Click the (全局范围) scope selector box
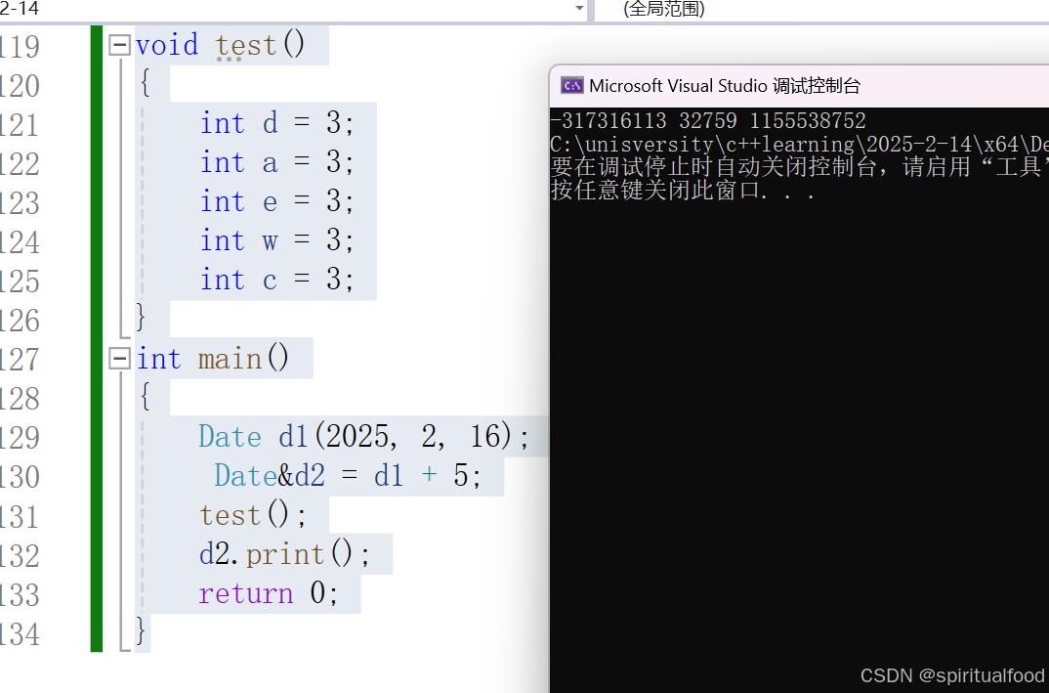The image size is (1049, 693). [x=821, y=10]
